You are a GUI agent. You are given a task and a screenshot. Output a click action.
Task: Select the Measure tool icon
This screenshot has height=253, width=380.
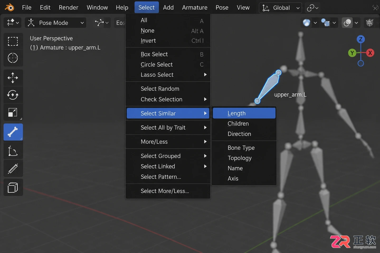(x=13, y=169)
